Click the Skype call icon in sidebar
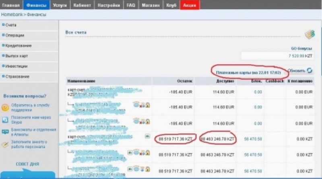This screenshot has height=179, width=322. pyautogui.click(x=5, y=119)
